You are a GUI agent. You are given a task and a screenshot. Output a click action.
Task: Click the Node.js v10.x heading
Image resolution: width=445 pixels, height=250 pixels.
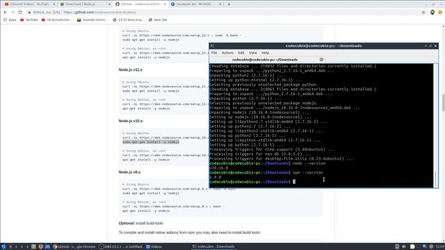point(131,121)
